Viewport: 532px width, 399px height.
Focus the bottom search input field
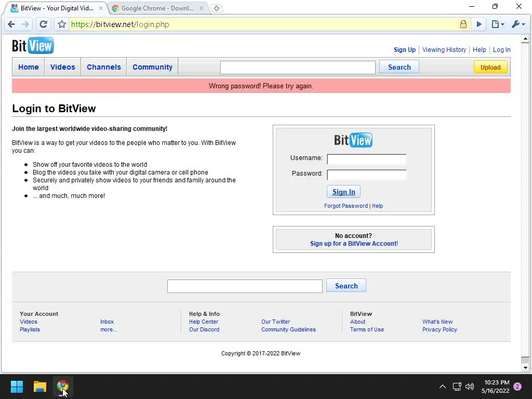coord(245,286)
